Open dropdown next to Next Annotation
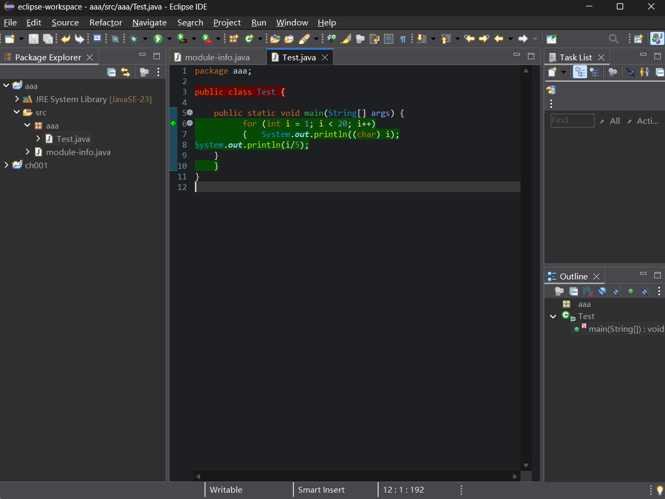This screenshot has width=665, height=499. point(433,39)
